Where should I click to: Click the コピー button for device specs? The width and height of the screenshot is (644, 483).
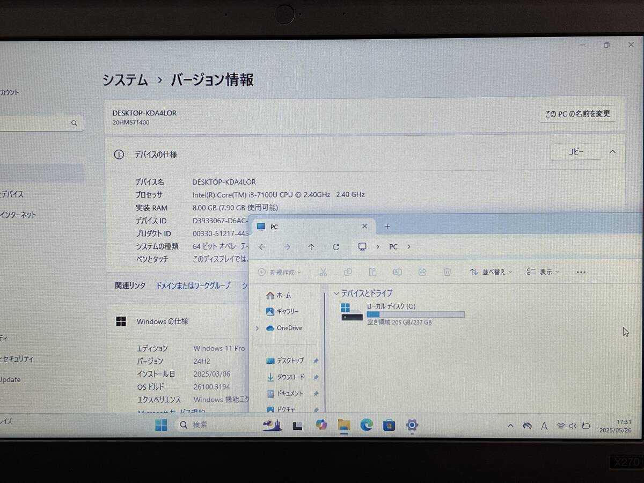coord(576,152)
